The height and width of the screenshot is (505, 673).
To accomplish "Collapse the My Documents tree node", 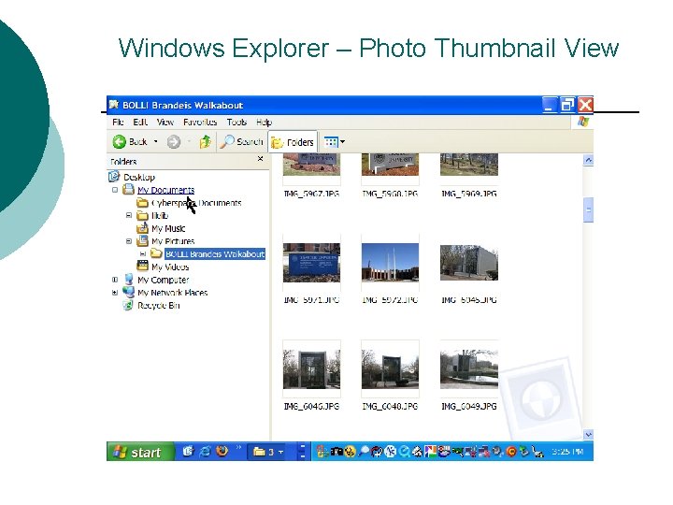I will click(x=115, y=190).
